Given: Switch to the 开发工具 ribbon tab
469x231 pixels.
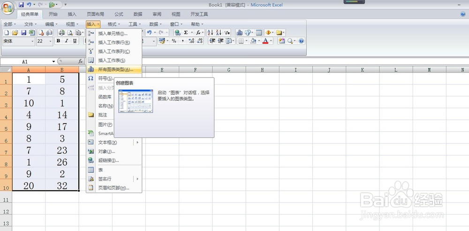Looking at the screenshot, I should (199, 14).
